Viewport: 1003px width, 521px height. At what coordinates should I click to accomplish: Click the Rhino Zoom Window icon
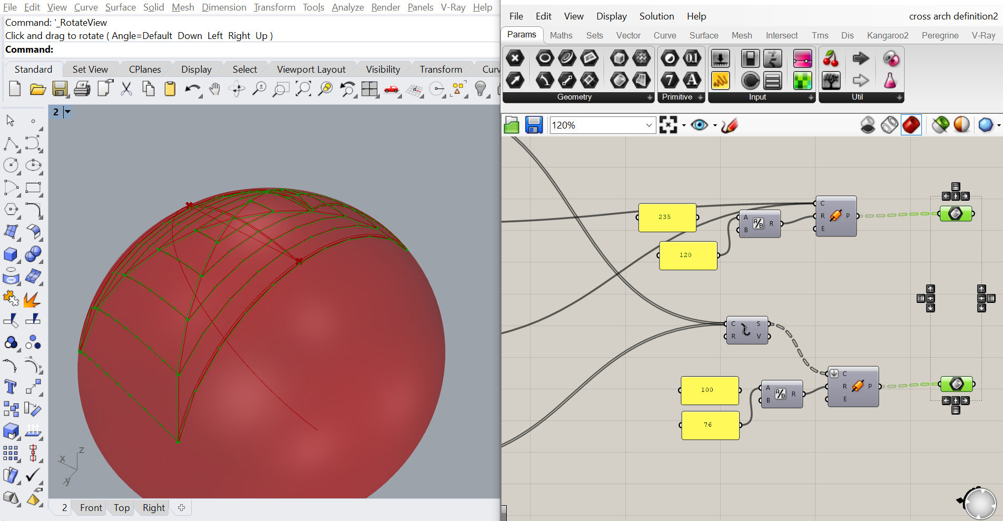click(x=280, y=89)
